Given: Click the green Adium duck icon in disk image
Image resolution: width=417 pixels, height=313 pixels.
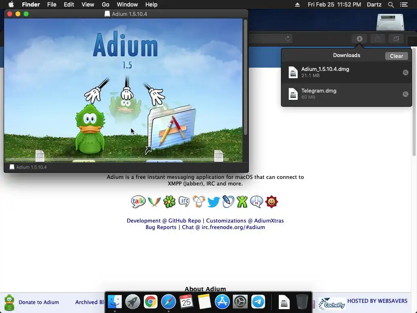Looking at the screenshot, I should click(90, 130).
